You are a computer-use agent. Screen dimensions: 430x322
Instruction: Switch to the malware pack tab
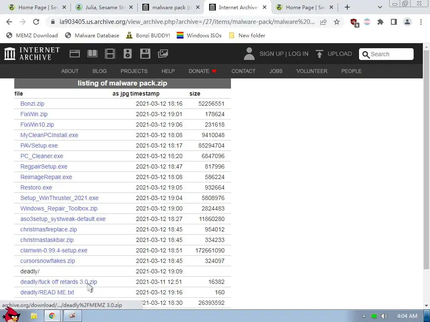coord(171,8)
